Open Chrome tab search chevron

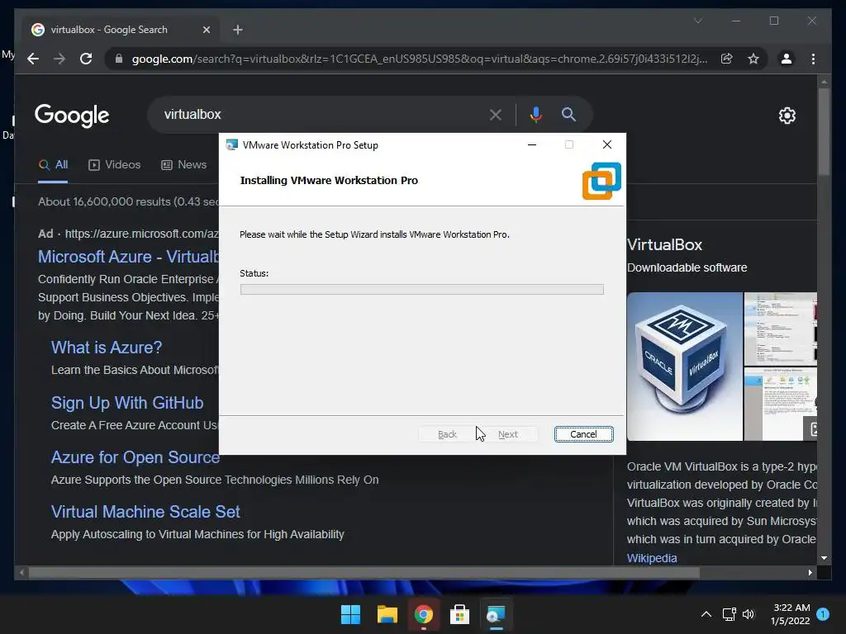tap(697, 21)
